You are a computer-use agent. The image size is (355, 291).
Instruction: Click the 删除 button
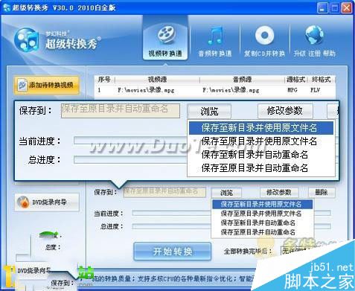[x=322, y=192]
